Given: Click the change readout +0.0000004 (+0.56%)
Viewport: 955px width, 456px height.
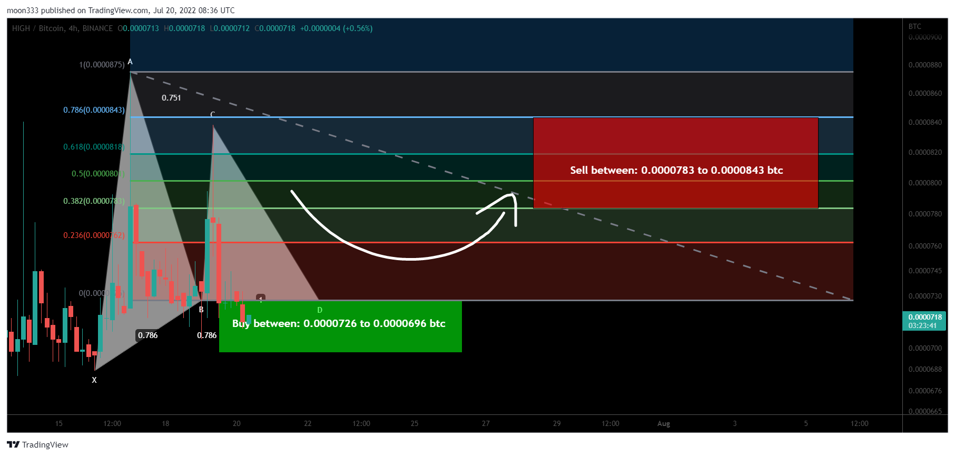Looking at the screenshot, I should click(336, 28).
